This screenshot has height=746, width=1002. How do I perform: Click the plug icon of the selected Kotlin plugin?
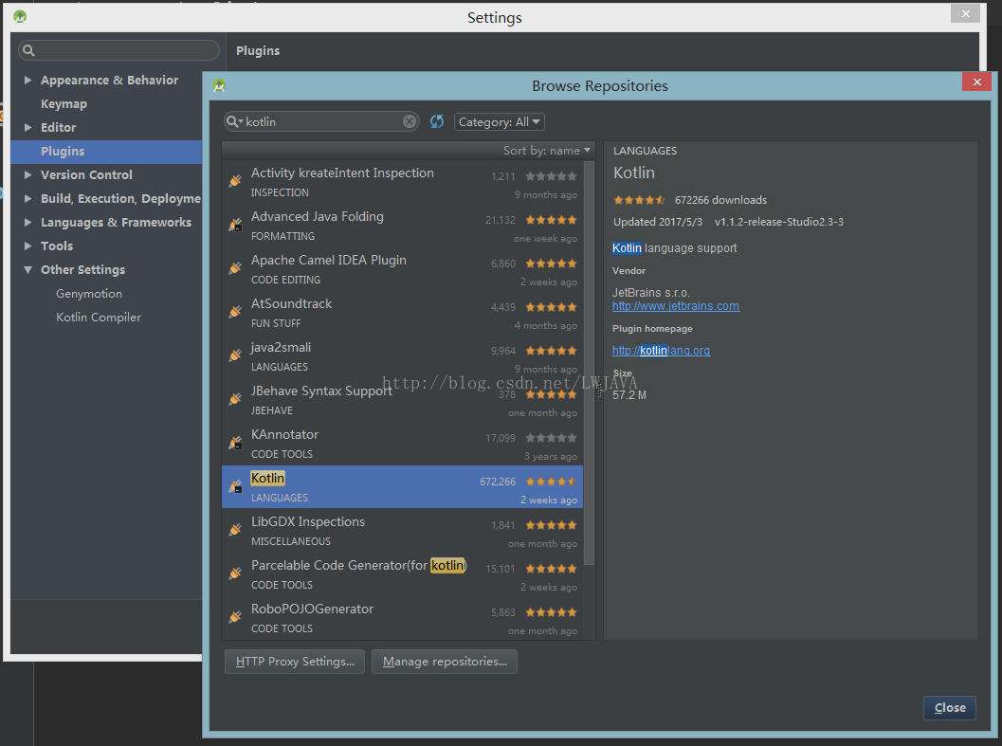tap(235, 486)
